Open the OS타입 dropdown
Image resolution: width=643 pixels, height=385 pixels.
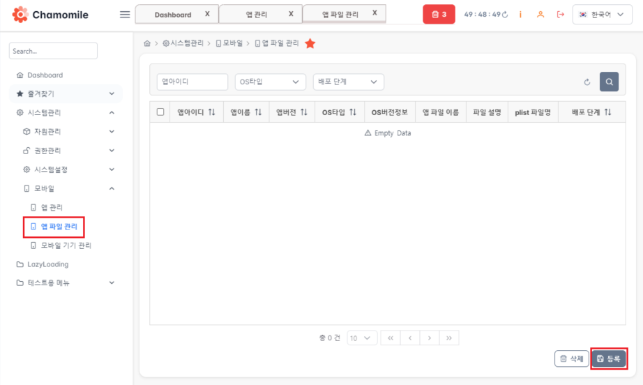tap(270, 82)
